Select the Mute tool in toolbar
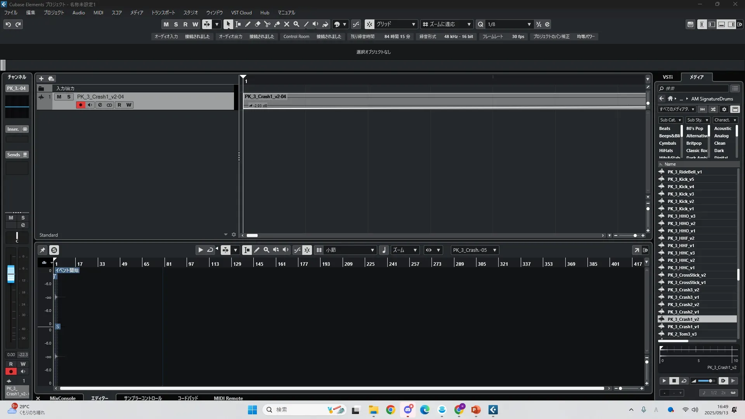745x419 pixels. [286, 24]
